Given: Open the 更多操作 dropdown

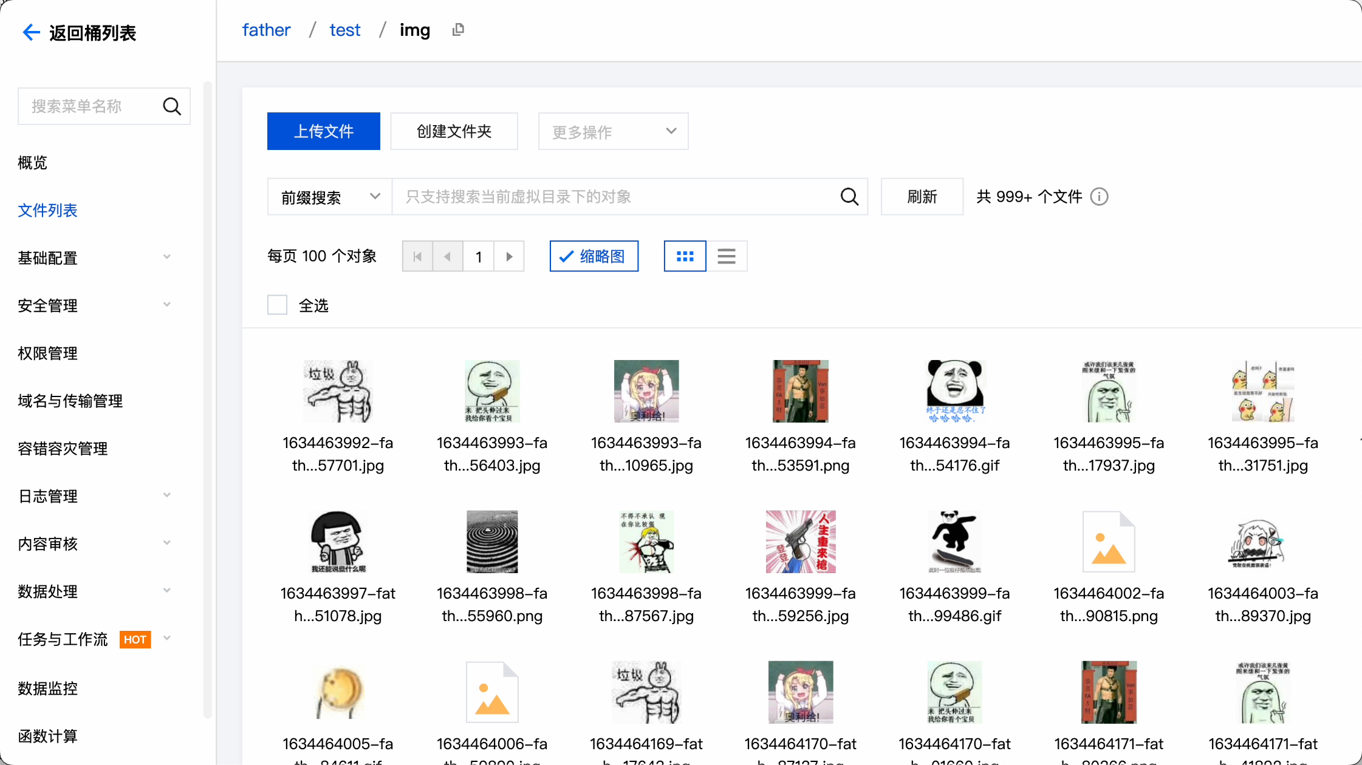Looking at the screenshot, I should pos(613,131).
